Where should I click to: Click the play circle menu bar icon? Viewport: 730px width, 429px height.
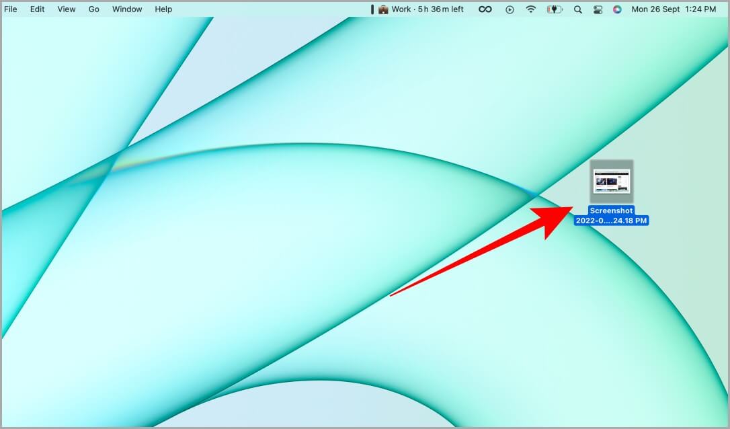(x=510, y=9)
